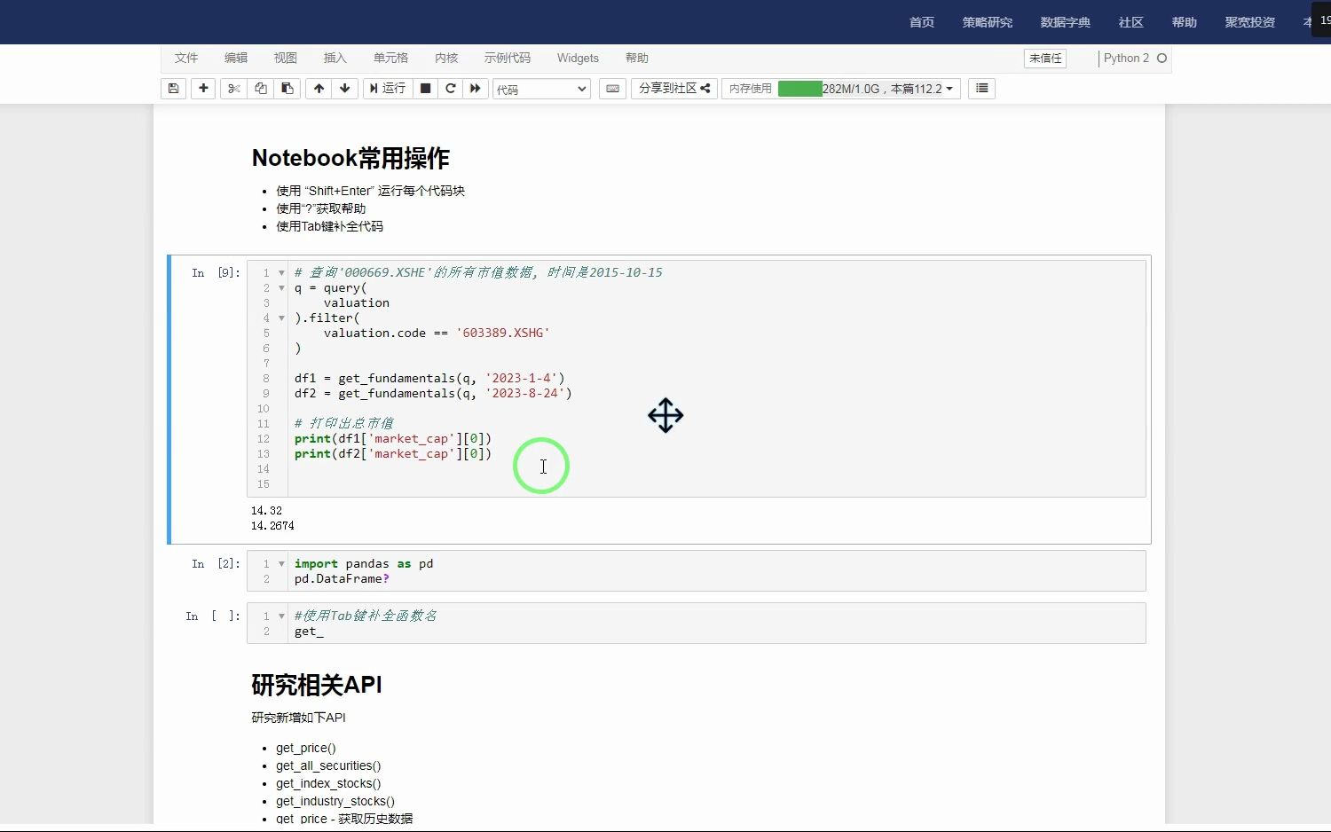Viewport: 1331px width, 832px height.
Task: Click the df2 get_fundamentals '2023-8-24' line
Action: [x=433, y=394]
